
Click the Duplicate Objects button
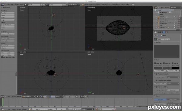8,25
